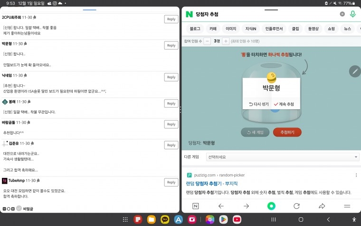
Task: Tap 다시 섞기 to reshuffle
Action: [258, 104]
